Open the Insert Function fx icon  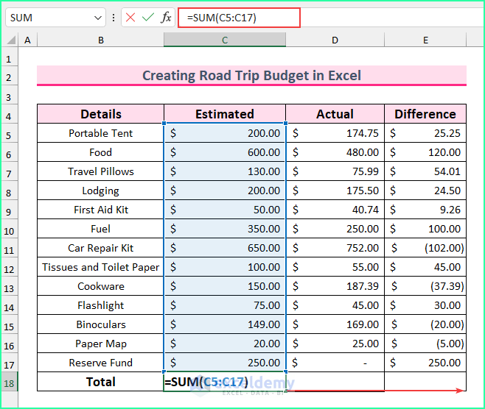166,18
